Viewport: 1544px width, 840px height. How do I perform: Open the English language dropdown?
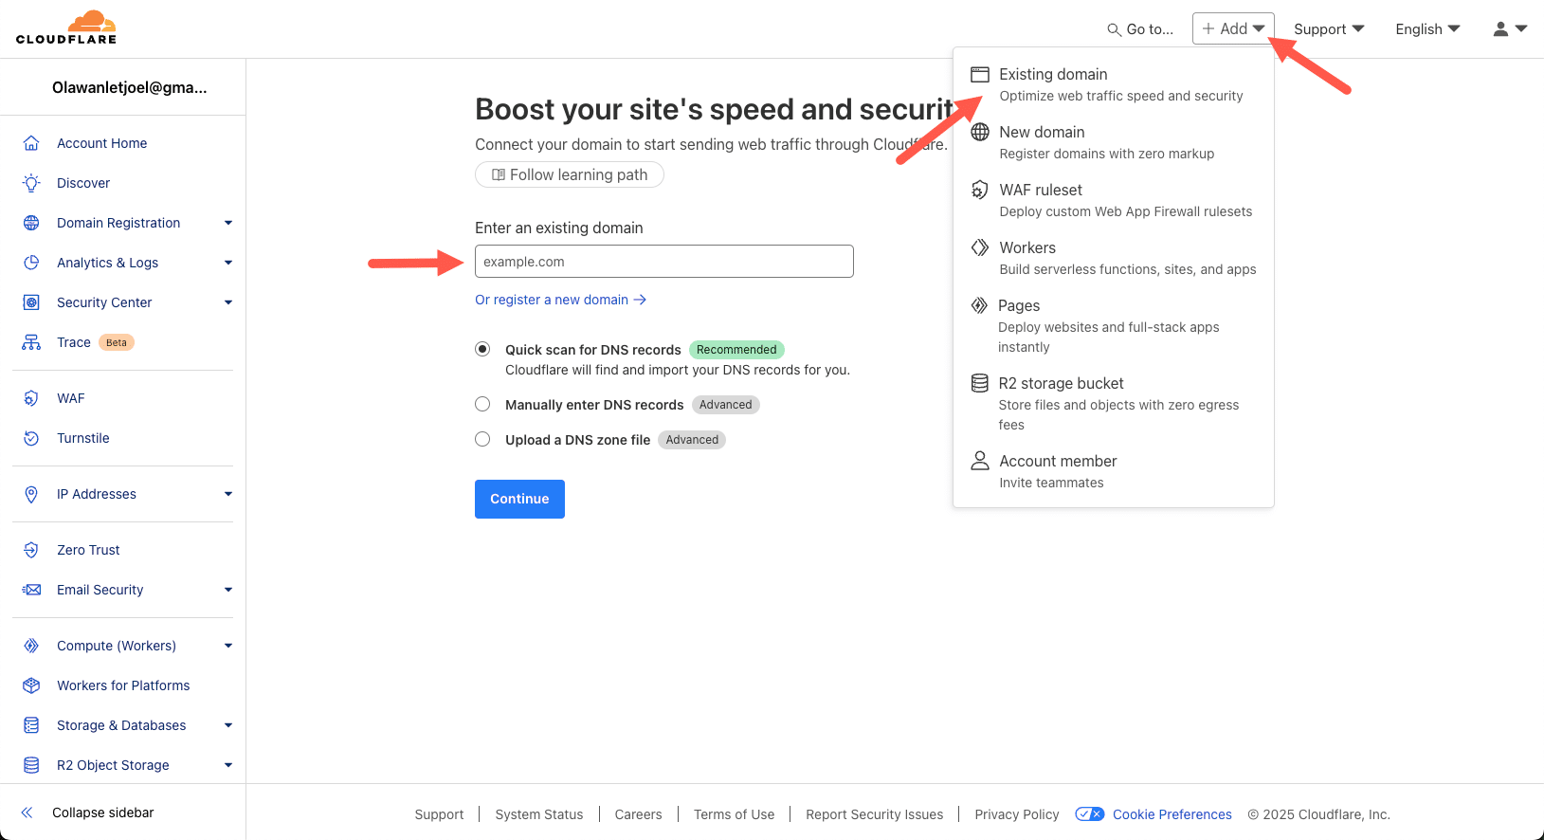pos(1426,29)
